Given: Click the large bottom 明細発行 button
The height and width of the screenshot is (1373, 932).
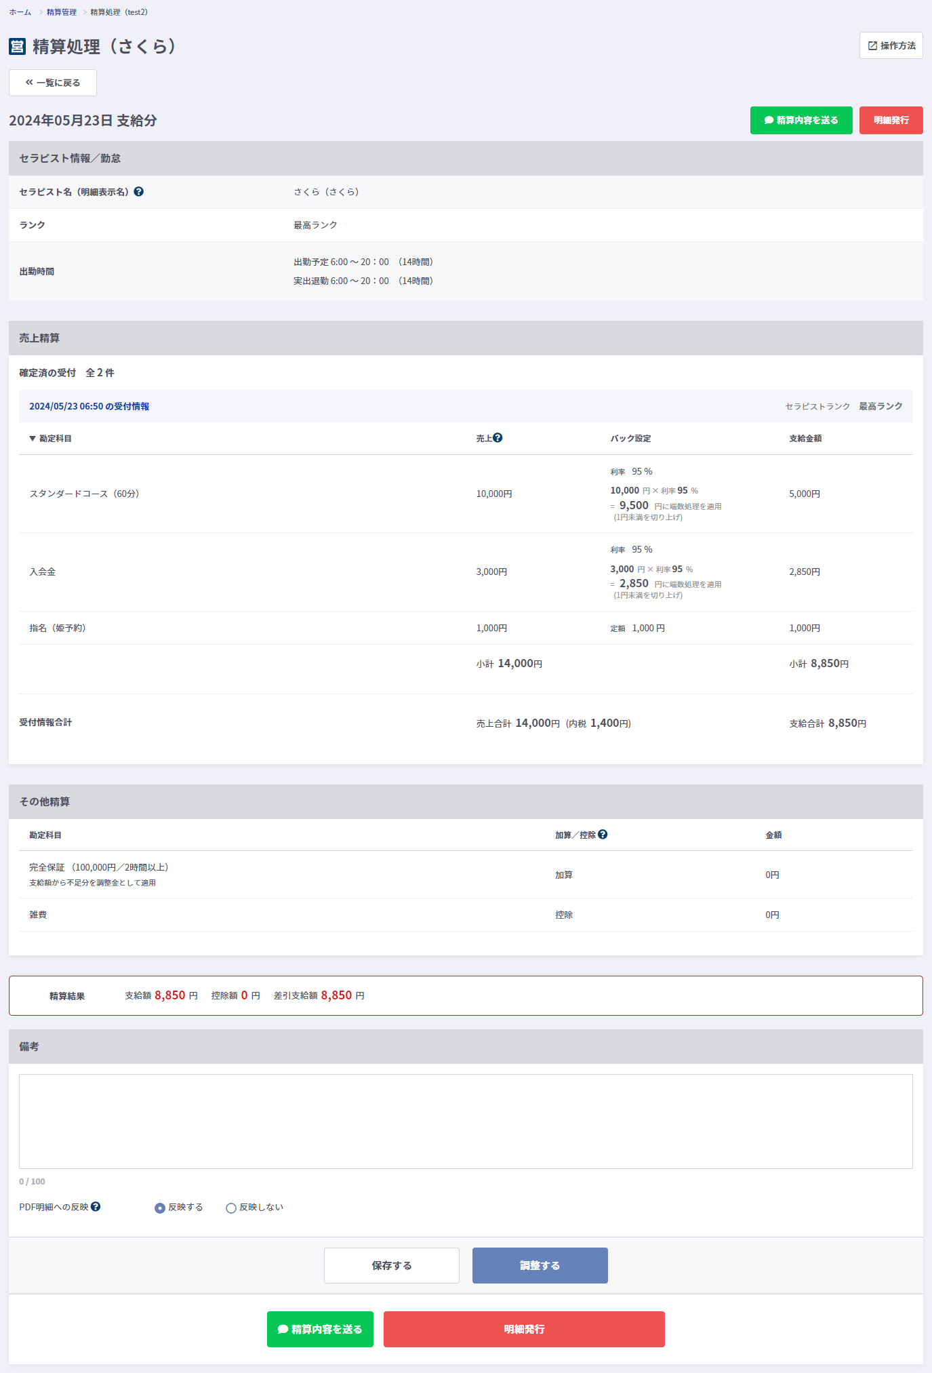Looking at the screenshot, I should coord(523,1329).
